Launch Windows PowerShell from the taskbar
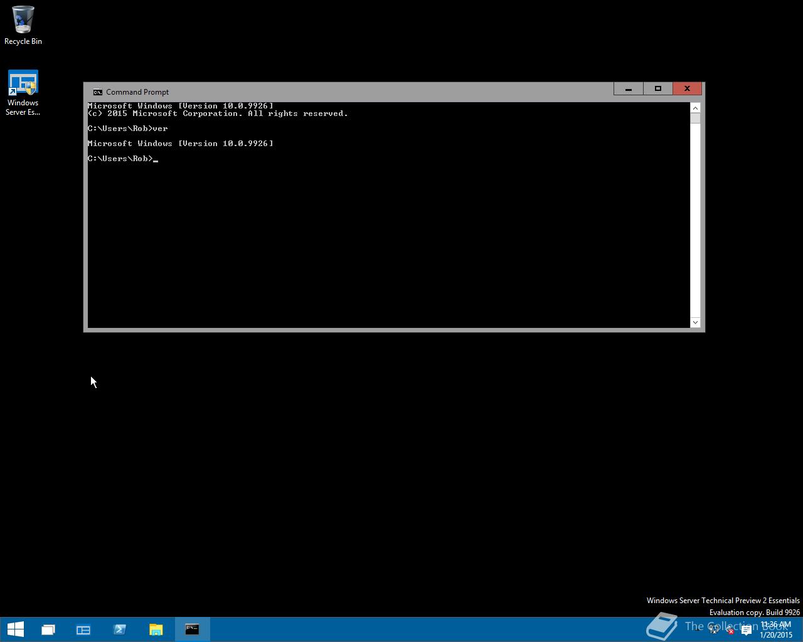Image resolution: width=803 pixels, height=642 pixels. (120, 629)
